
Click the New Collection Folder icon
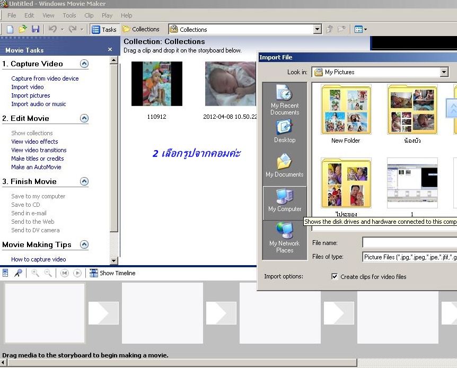coord(341,29)
